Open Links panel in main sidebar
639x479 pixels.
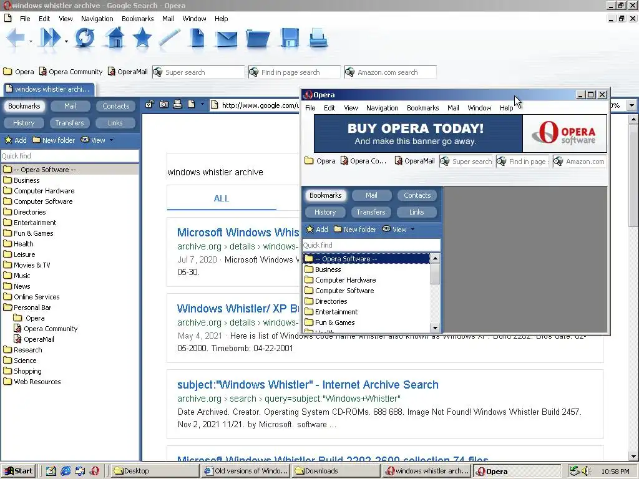[x=115, y=123]
